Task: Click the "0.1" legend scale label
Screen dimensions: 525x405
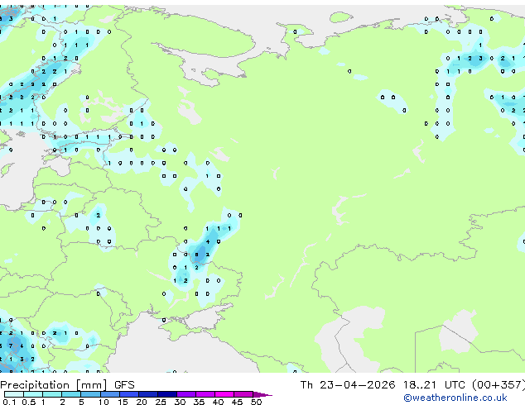Action: pyautogui.click(x=9, y=402)
